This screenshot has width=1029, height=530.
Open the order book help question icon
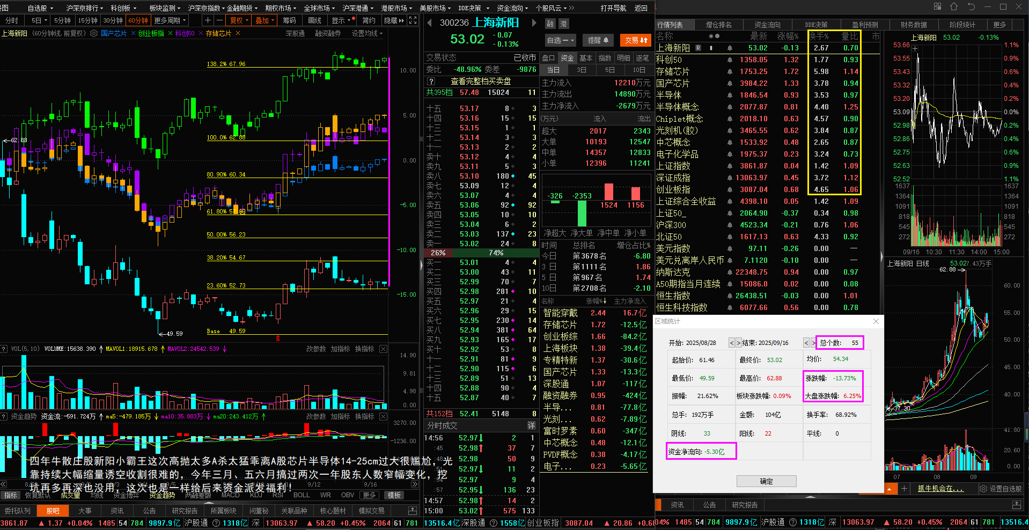pyautogui.click(x=431, y=82)
